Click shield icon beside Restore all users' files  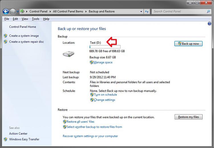pos(64,122)
